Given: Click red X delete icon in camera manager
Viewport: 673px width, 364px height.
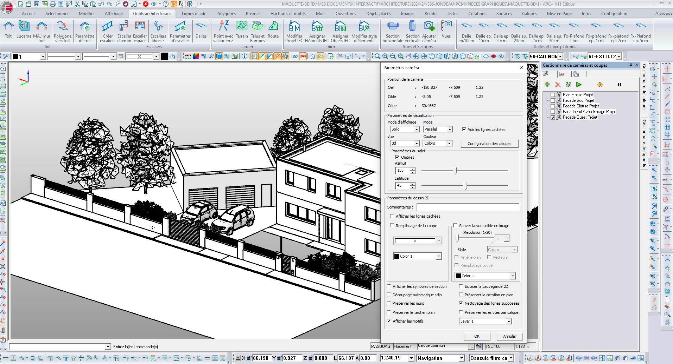Looking at the screenshot, I should click(558, 85).
